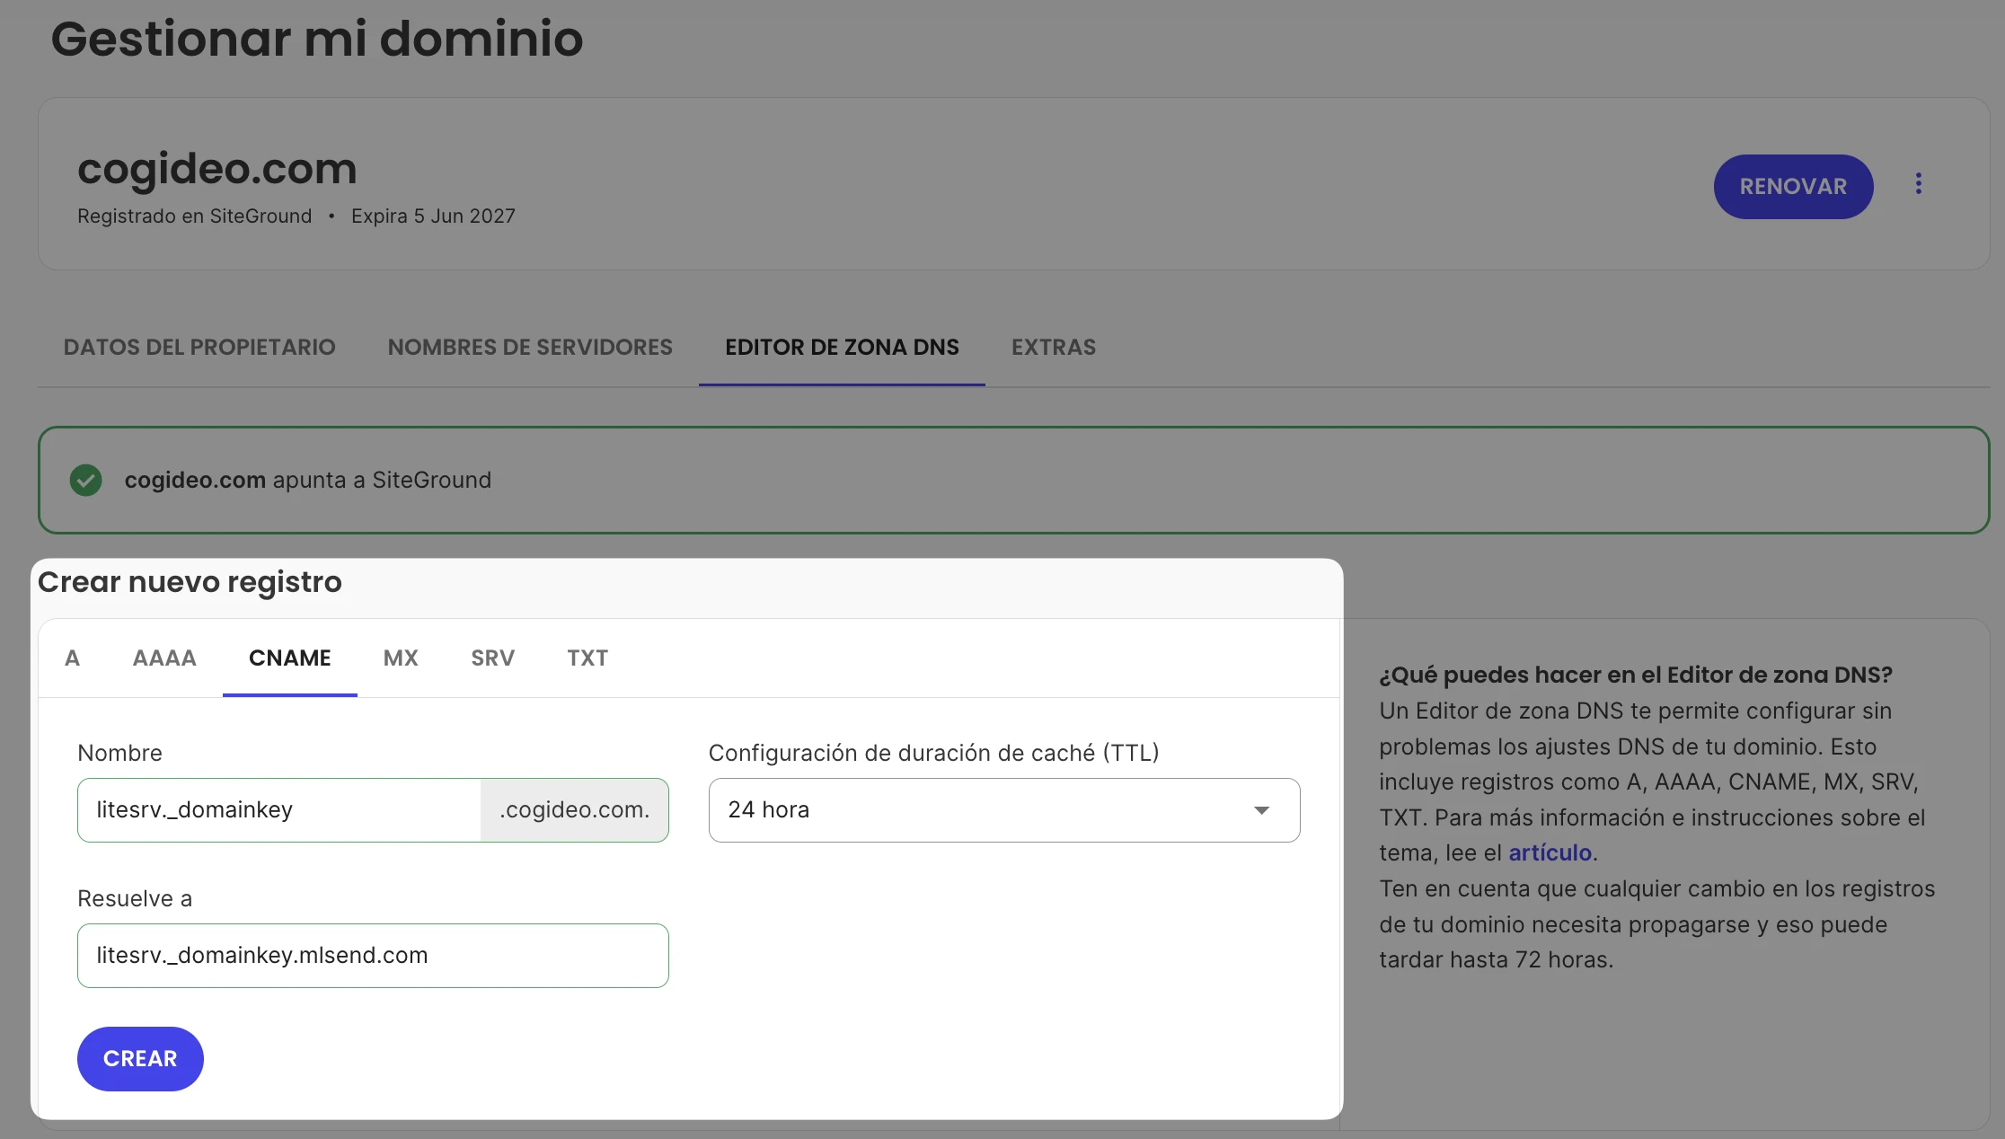Image resolution: width=2005 pixels, height=1139 pixels.
Task: Click the Nombre input field
Action: coord(279,809)
